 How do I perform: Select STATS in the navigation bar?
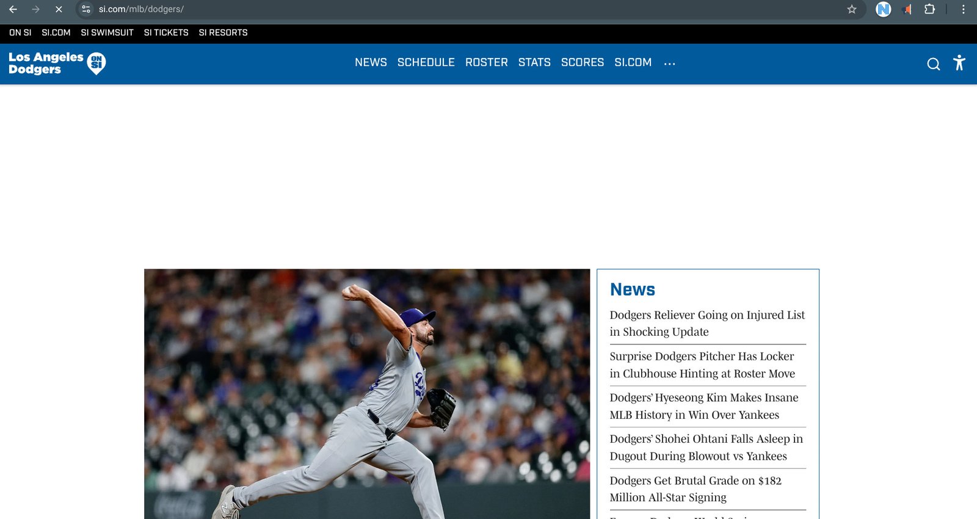pyautogui.click(x=534, y=62)
